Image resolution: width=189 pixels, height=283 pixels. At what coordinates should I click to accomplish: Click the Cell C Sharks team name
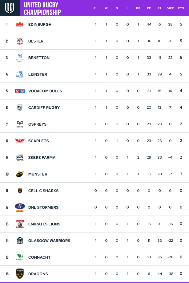pos(43,191)
